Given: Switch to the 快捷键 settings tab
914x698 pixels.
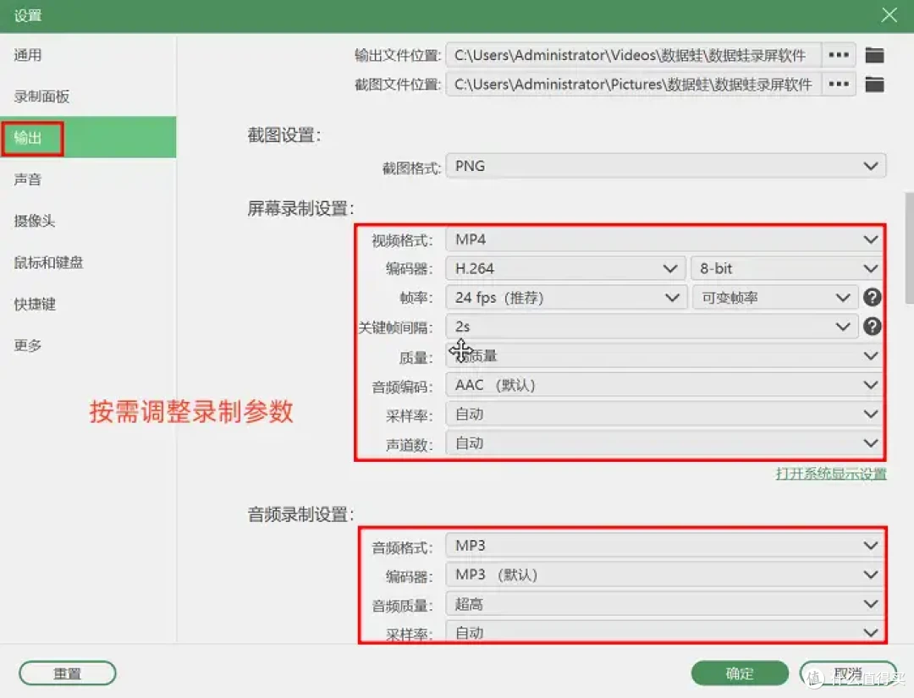Looking at the screenshot, I should tap(88, 304).
